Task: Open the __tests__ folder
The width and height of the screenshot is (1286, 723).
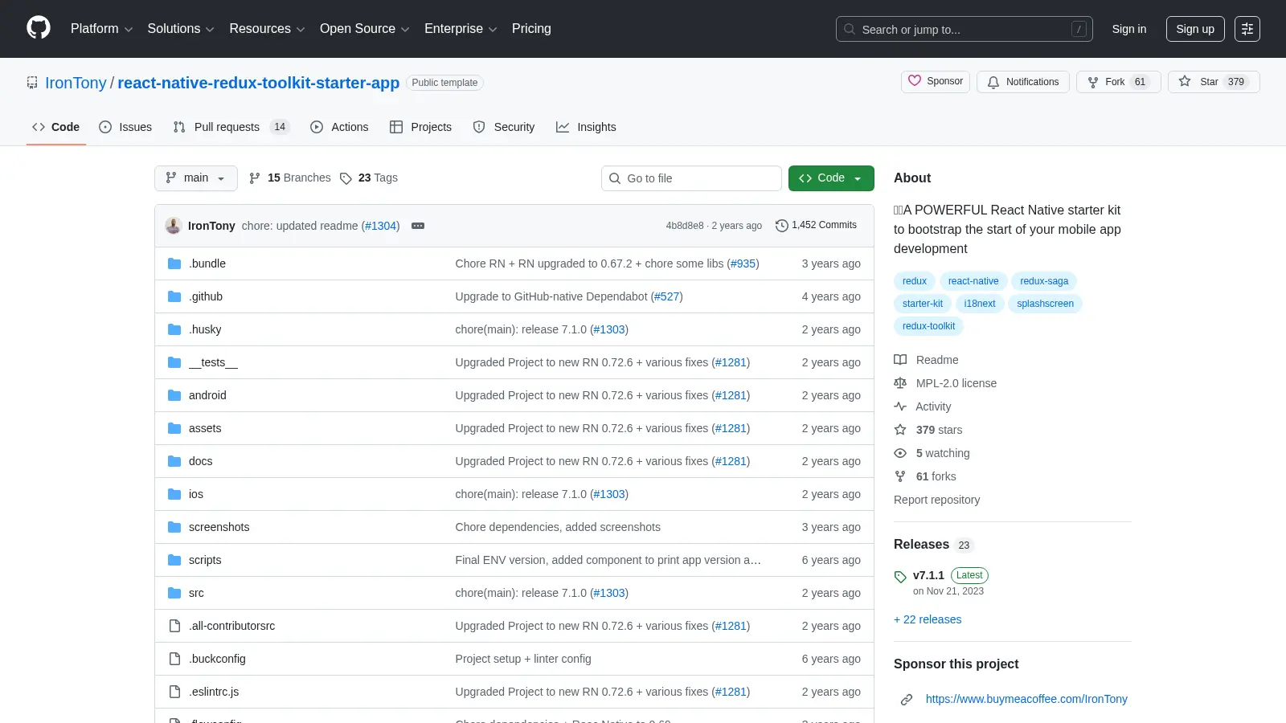Action: click(213, 362)
